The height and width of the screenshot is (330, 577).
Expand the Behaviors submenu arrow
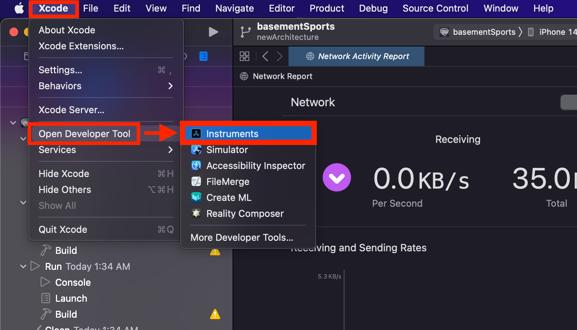pyautogui.click(x=170, y=86)
